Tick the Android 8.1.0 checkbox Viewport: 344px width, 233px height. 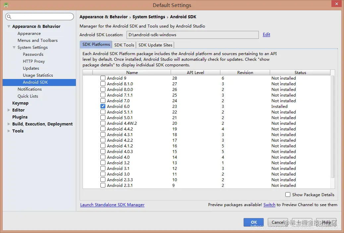pyautogui.click(x=103, y=84)
